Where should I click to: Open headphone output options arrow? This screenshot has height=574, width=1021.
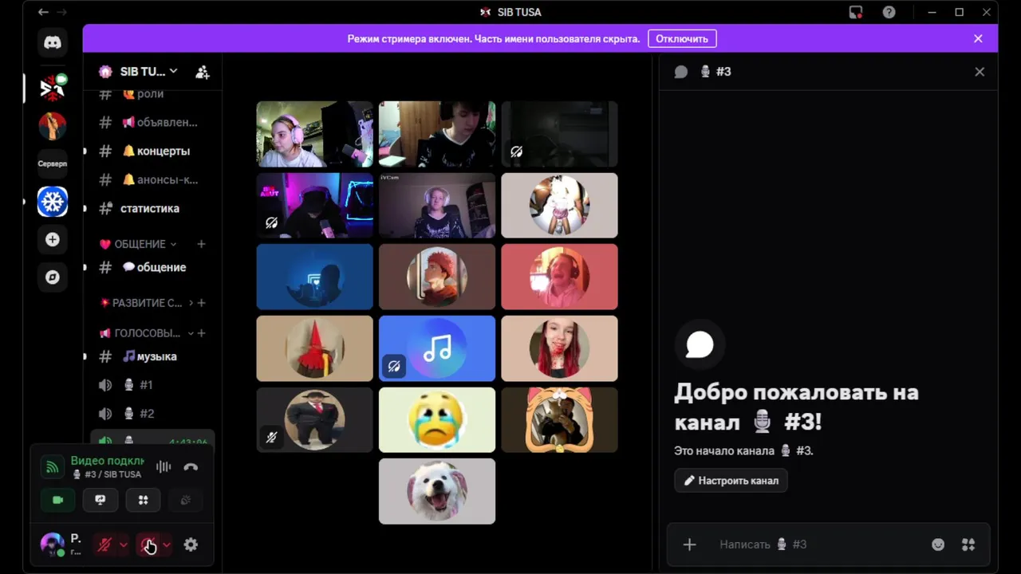(x=166, y=545)
